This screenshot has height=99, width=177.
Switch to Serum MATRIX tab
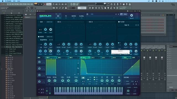pyautogui.click(x=74, y=16)
